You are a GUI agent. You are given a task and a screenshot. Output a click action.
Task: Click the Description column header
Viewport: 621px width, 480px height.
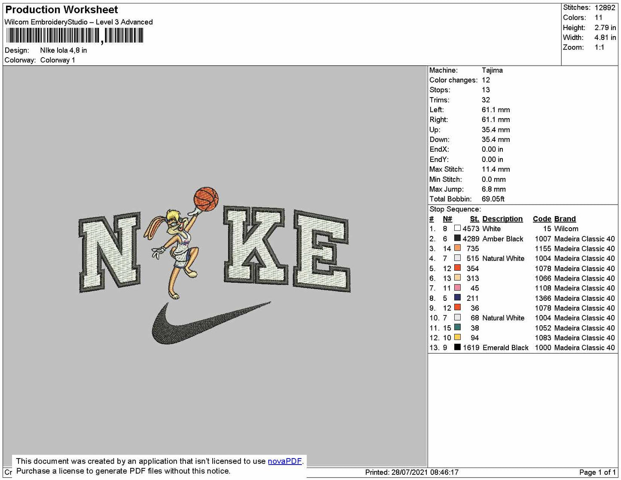point(502,219)
